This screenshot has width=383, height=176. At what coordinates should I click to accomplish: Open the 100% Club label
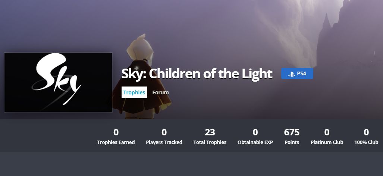[366, 142]
